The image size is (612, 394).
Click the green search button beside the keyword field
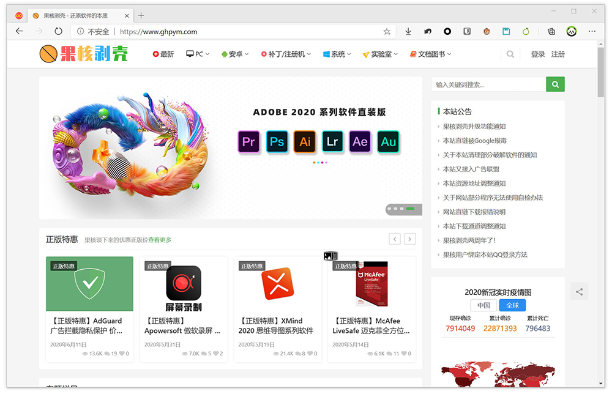tap(555, 84)
